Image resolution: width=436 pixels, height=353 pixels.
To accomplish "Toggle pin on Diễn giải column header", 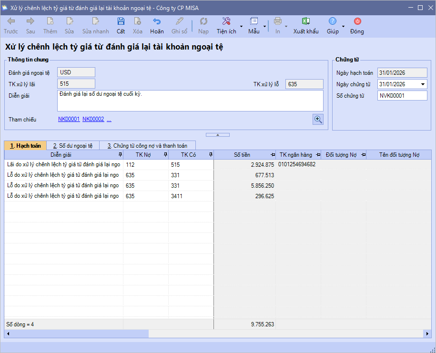I will coord(120,155).
